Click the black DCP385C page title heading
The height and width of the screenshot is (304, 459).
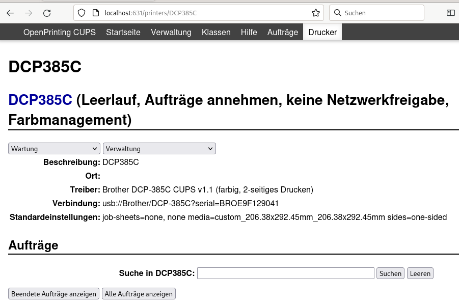point(45,67)
